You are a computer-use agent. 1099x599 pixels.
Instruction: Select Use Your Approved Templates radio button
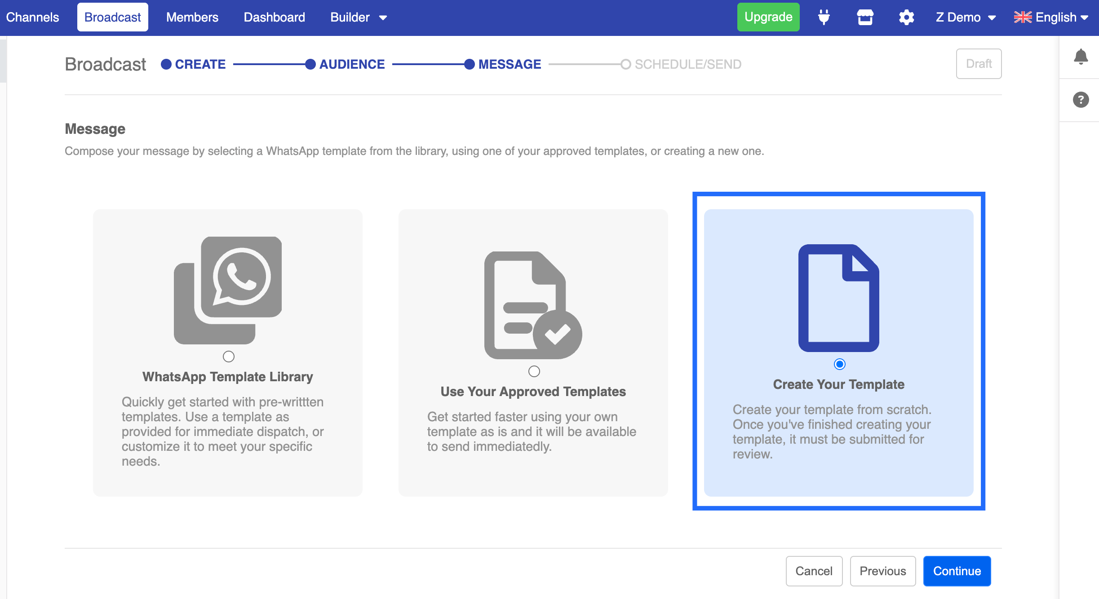534,371
